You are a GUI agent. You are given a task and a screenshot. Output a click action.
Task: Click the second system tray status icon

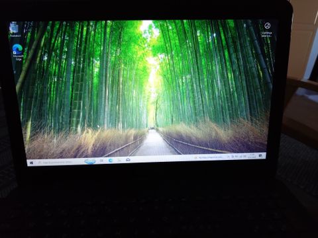click(237, 157)
